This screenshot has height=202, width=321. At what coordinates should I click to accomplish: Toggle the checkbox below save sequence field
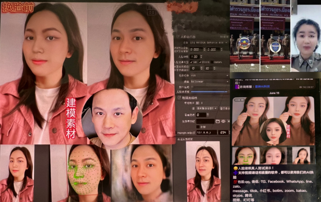tap(198, 127)
